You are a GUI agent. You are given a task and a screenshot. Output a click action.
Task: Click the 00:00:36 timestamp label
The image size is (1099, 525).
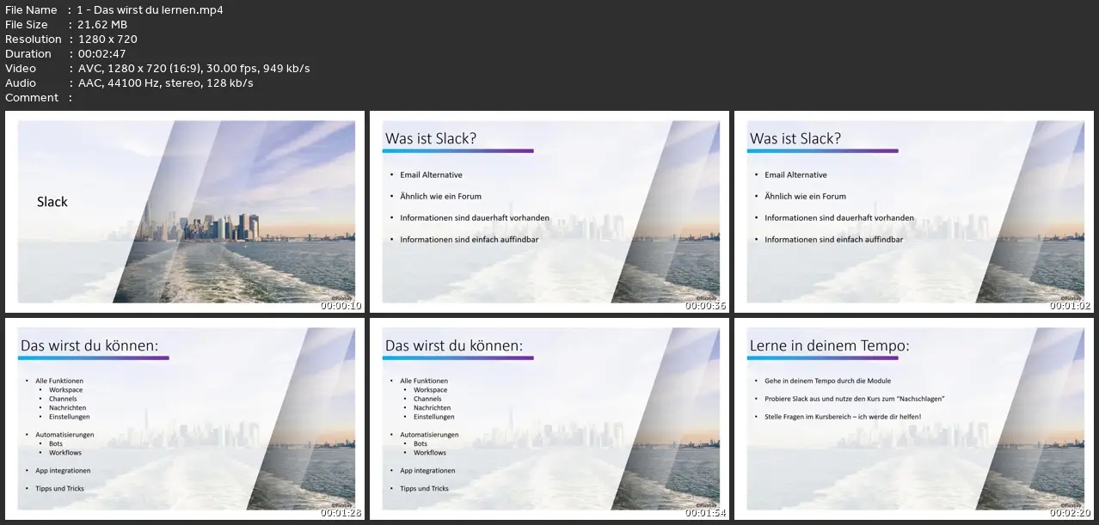(706, 306)
